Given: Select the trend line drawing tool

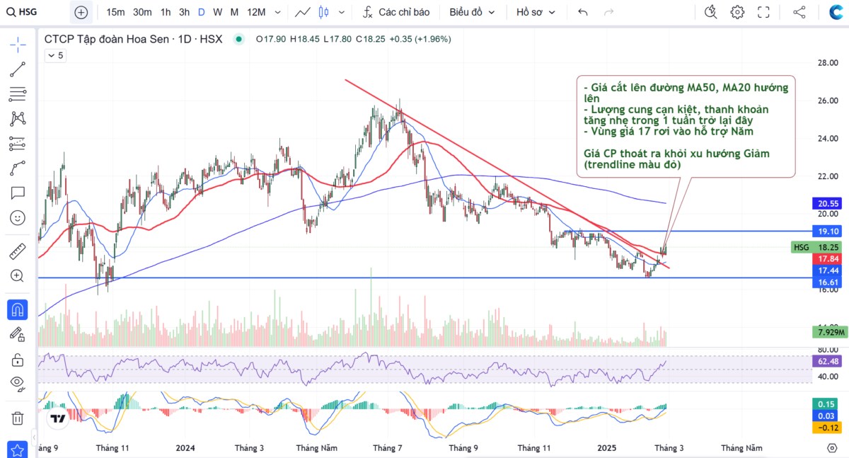Looking at the screenshot, I should [x=18, y=69].
